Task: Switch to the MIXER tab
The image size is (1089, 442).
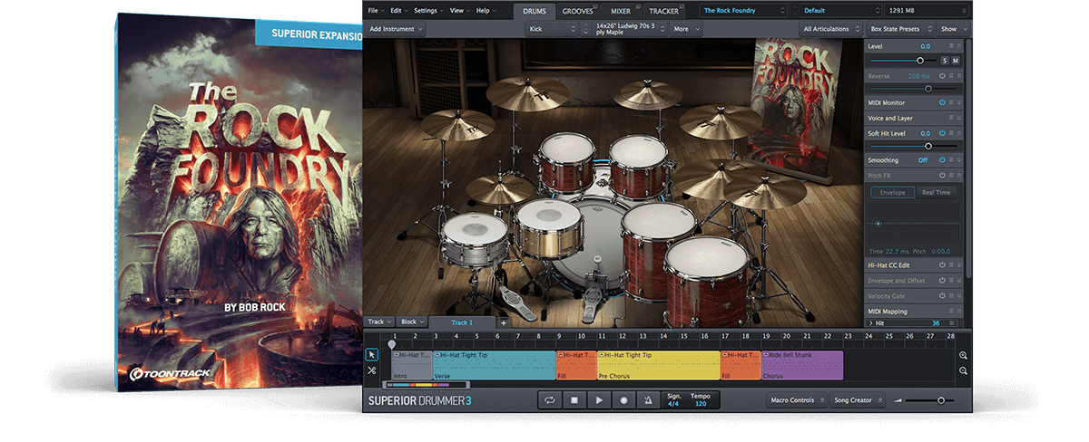Action: tap(621, 11)
